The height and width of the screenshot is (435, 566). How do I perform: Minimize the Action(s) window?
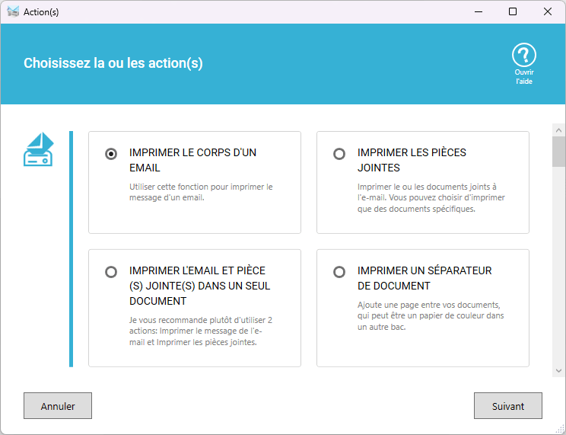pos(479,11)
